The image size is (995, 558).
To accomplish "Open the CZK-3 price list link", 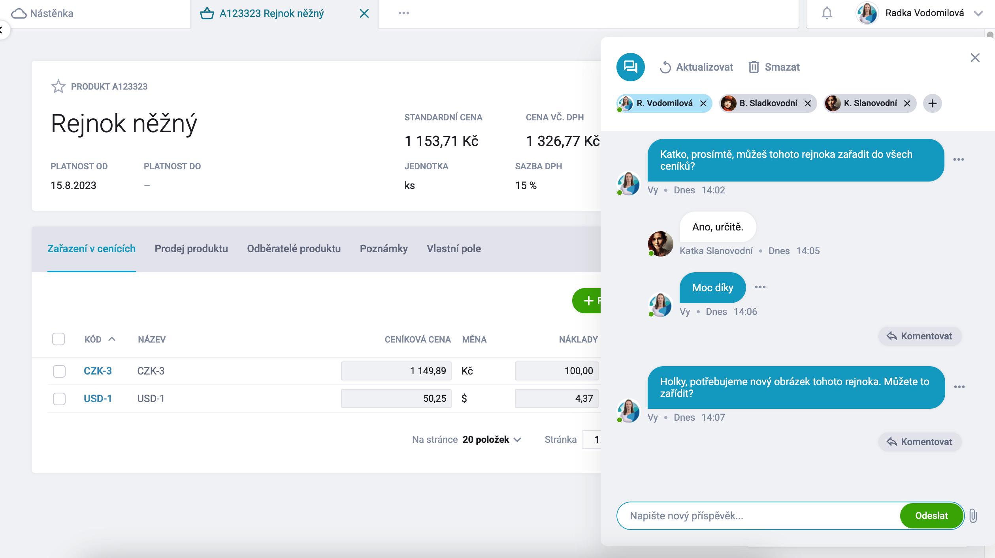I will coord(98,371).
